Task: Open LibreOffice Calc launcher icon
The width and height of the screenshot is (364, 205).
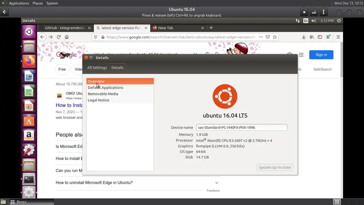Action: click(29, 91)
